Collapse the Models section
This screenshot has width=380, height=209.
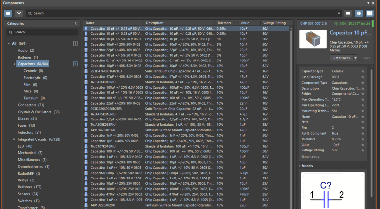coord(299,166)
